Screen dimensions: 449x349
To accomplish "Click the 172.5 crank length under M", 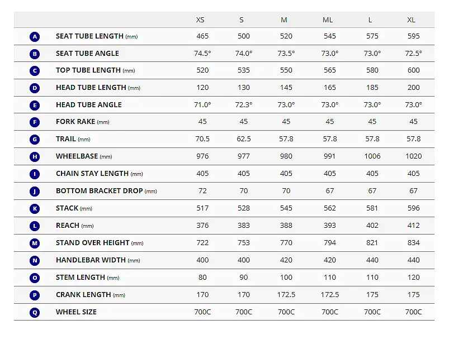I will coord(286,295).
